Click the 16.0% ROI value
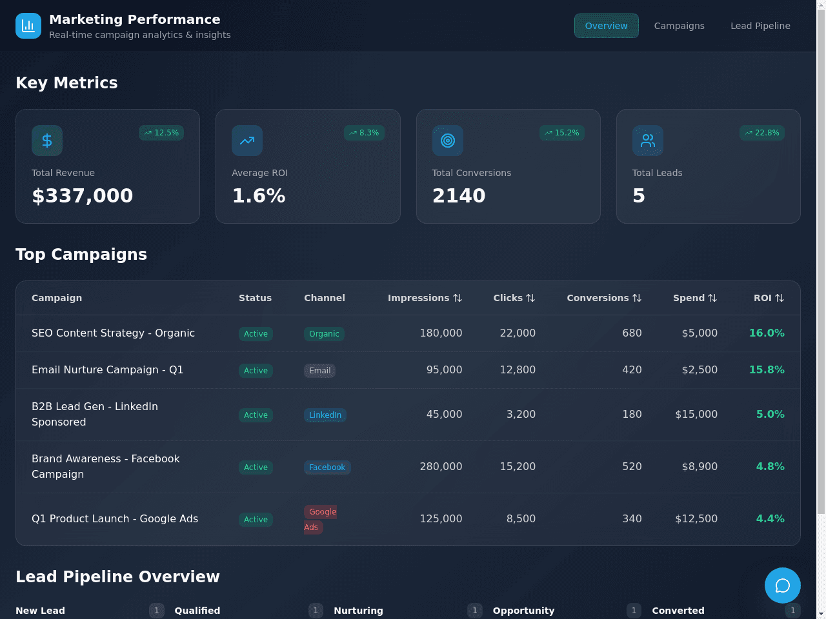This screenshot has height=619, width=826. (x=767, y=333)
